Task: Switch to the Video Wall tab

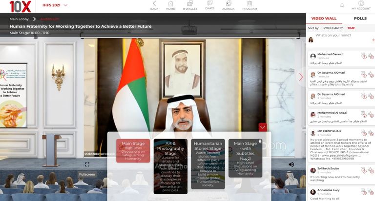Action: click(x=324, y=19)
